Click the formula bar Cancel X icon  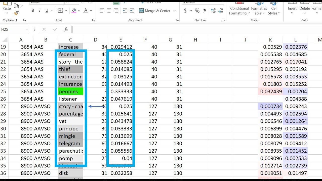(44, 29)
